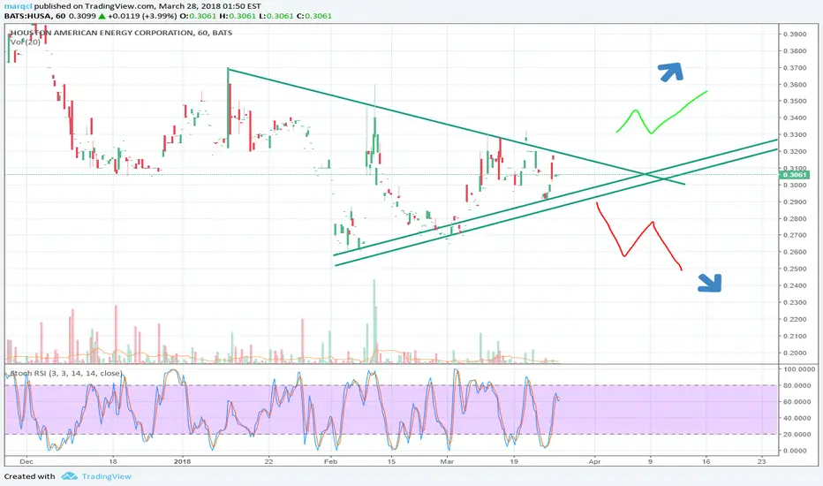This screenshot has width=823, height=486.
Task: Click the 40.0000 Stoch RSI scale label
Action: click(797, 418)
